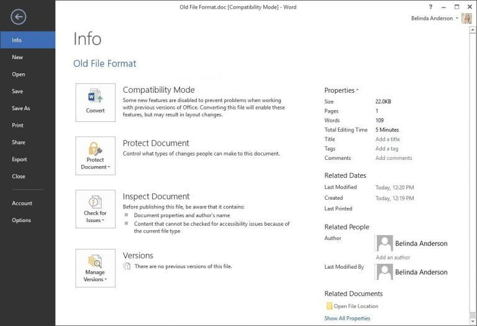The width and height of the screenshot is (477, 326).
Task: Click the Add a title field
Action: [388, 139]
